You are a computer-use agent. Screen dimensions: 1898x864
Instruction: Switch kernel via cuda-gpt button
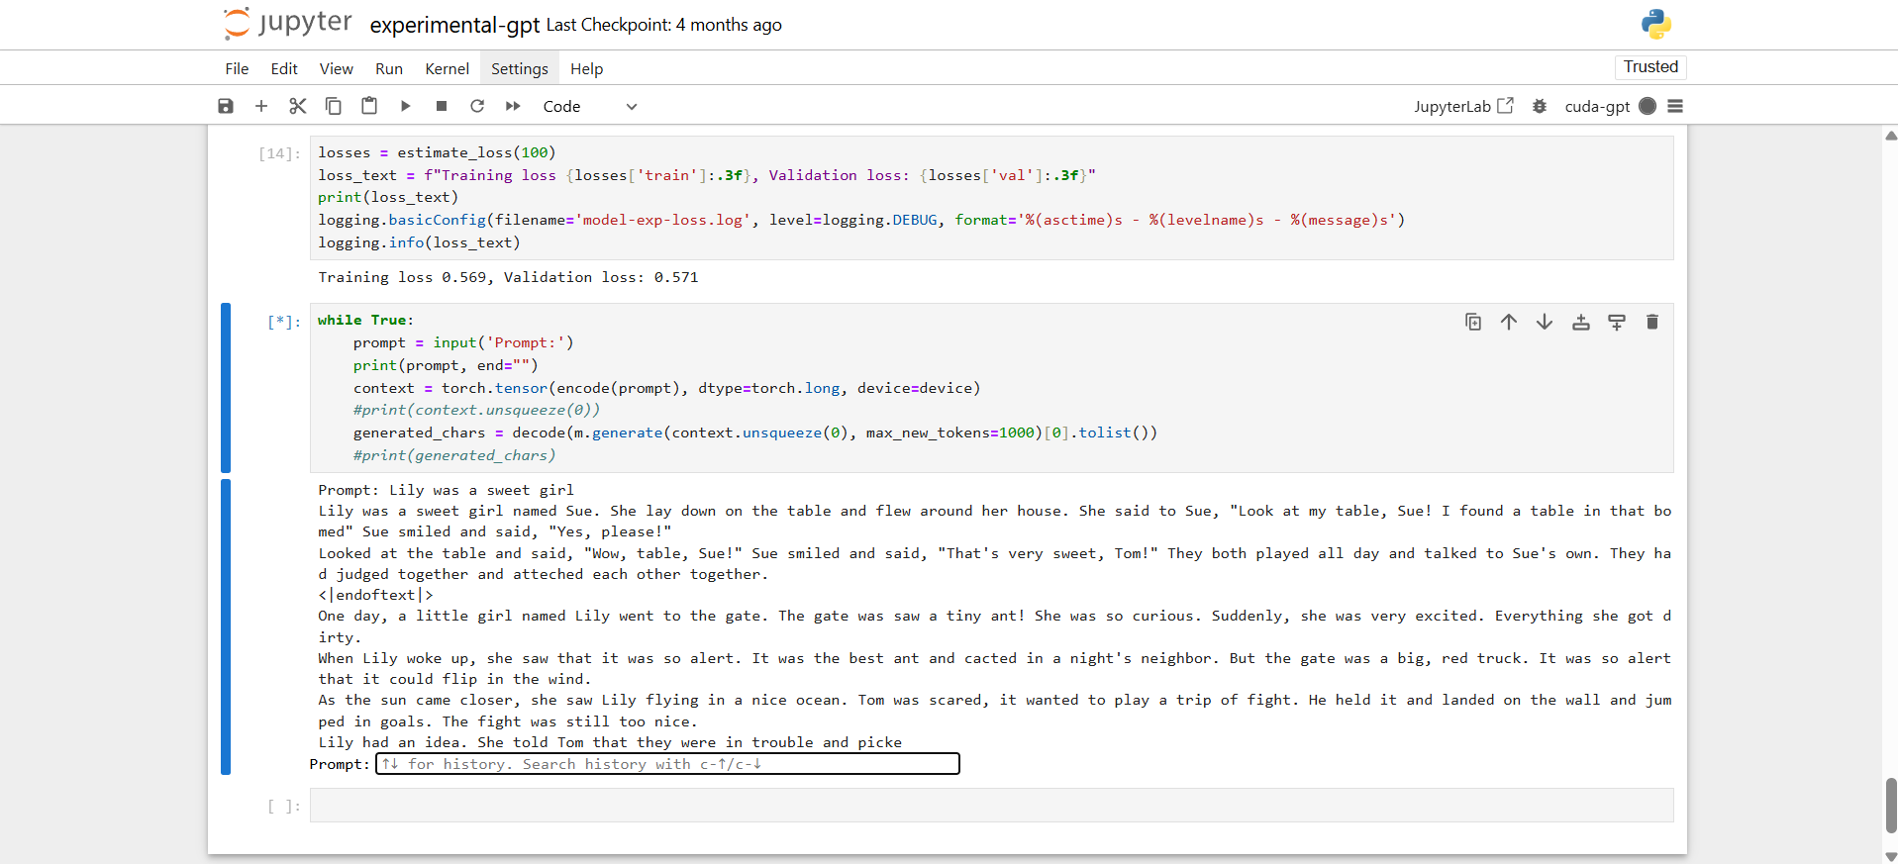[x=1597, y=106]
